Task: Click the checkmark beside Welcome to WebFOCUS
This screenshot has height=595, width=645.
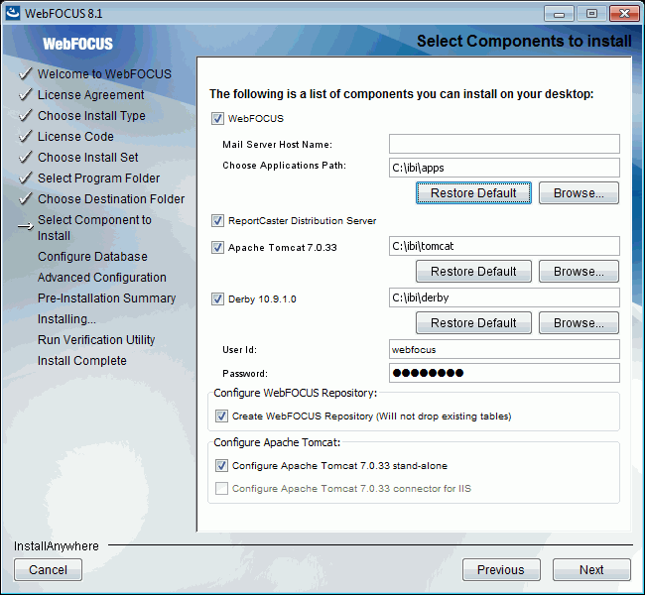Action: [x=26, y=74]
